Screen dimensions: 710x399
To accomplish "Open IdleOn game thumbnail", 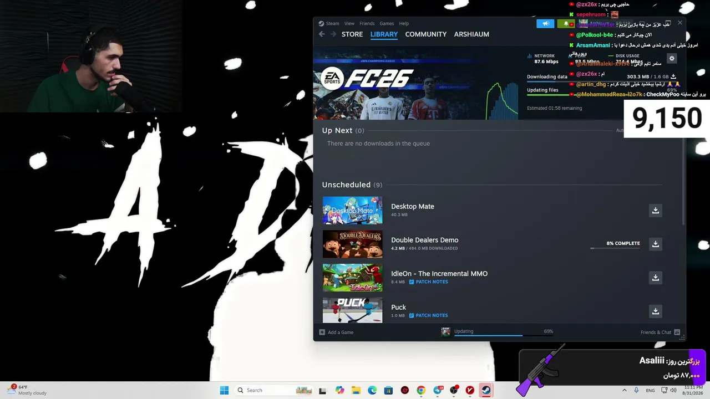I will pyautogui.click(x=352, y=278).
